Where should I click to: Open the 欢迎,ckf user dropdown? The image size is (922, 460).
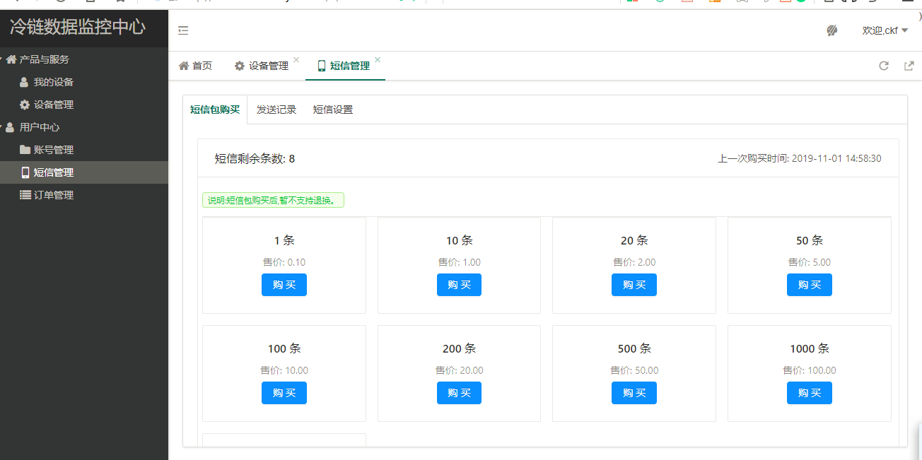click(x=885, y=30)
